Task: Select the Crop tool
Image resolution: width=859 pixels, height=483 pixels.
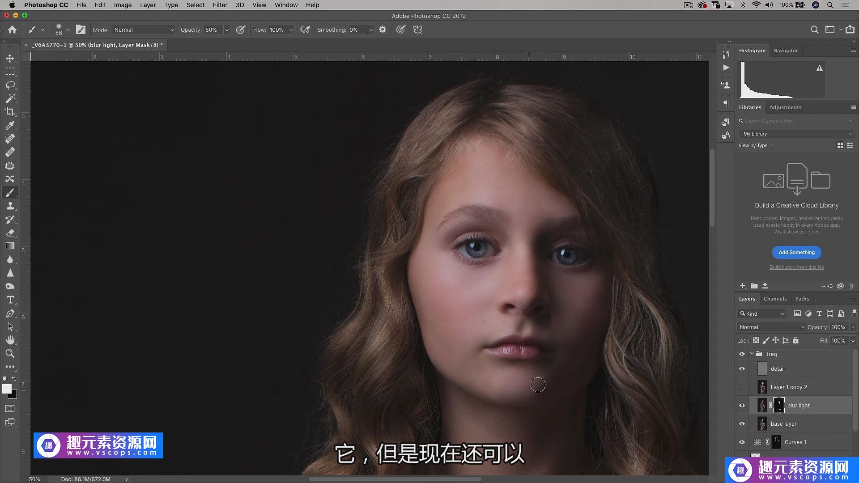Action: [10, 112]
